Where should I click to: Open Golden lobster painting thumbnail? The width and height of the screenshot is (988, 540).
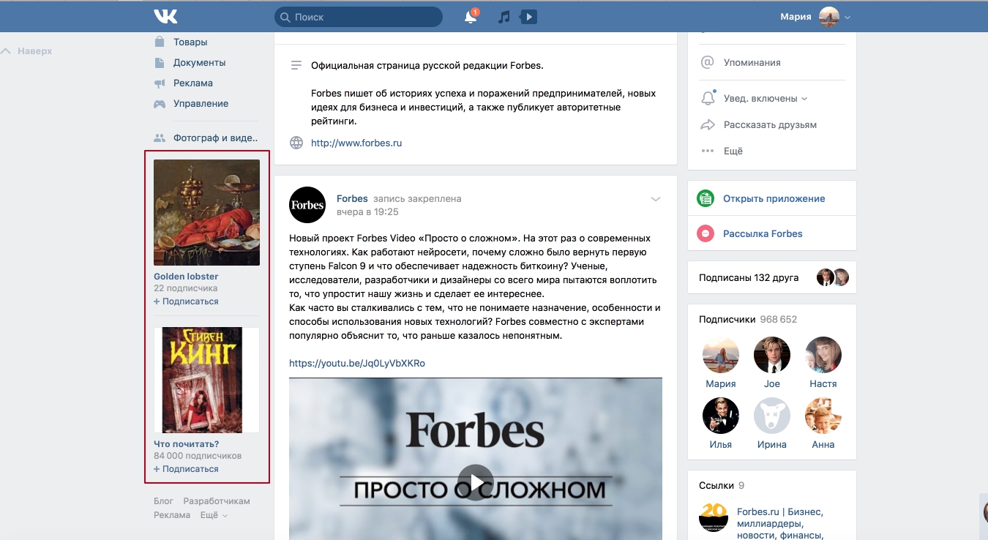coord(206,212)
